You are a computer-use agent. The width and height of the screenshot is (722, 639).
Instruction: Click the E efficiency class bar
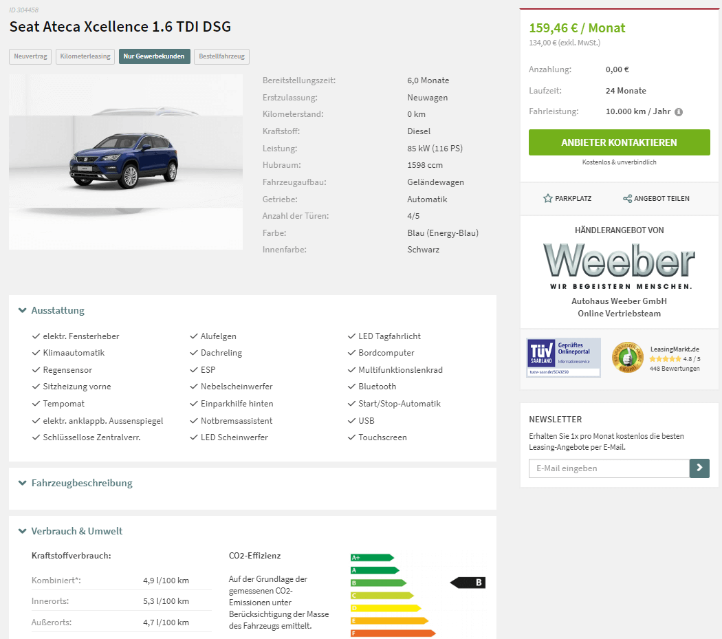click(x=390, y=621)
